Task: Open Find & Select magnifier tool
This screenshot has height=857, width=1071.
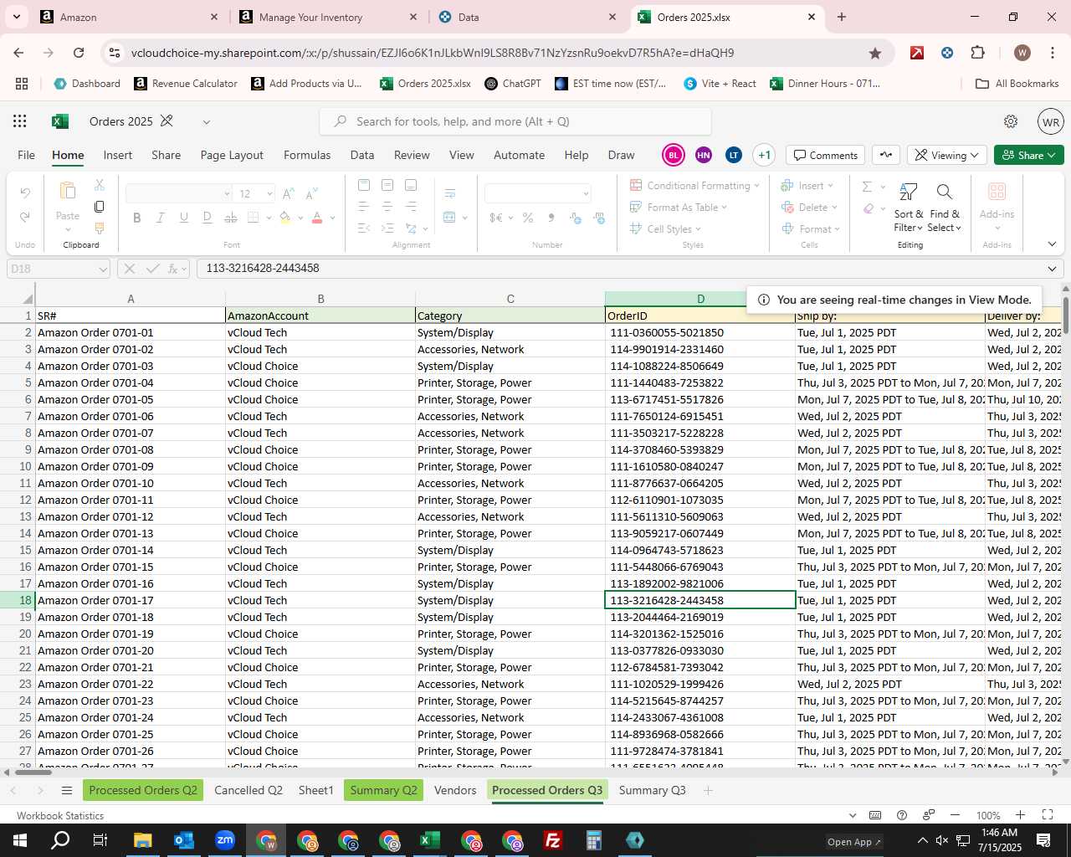Action: click(x=945, y=208)
